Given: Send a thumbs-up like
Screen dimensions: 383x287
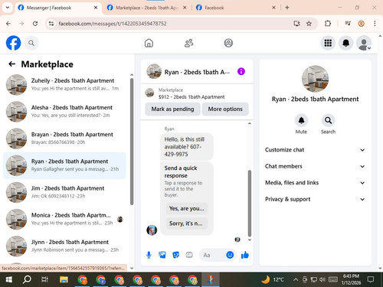Looking at the screenshot, I should click(x=245, y=255).
